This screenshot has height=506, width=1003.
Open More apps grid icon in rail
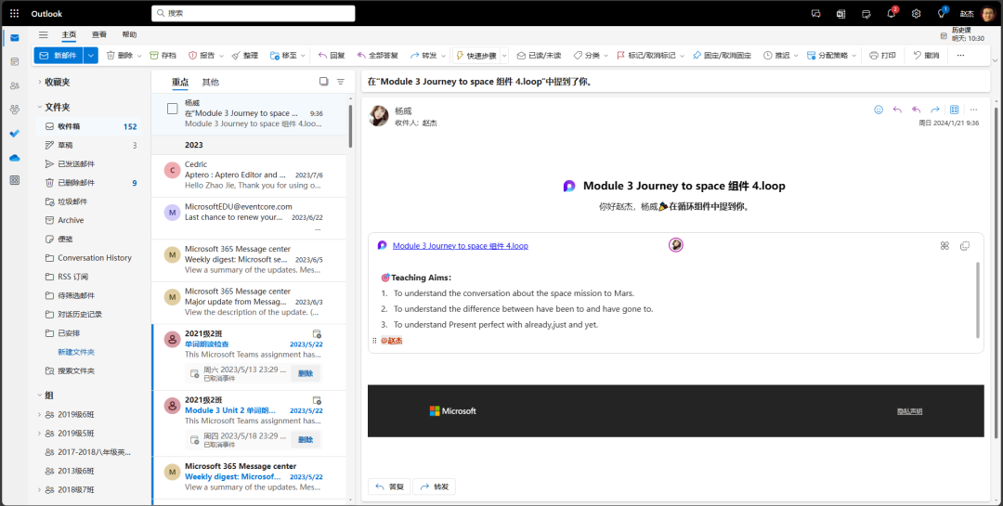(15, 180)
